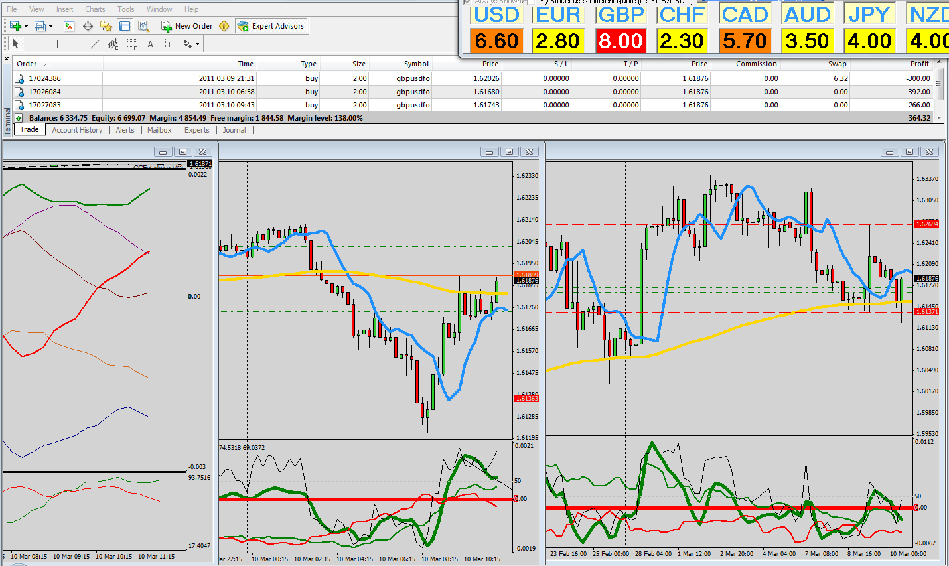Toggle the Navigator folder-star icon
This screenshot has height=566, width=949.
coord(106,26)
